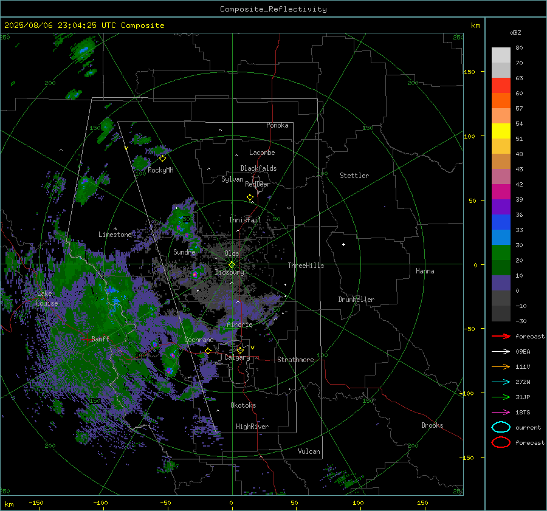The height and width of the screenshot is (511, 547).
Task: Click the dBZ legend heading
Action: pyautogui.click(x=515, y=33)
